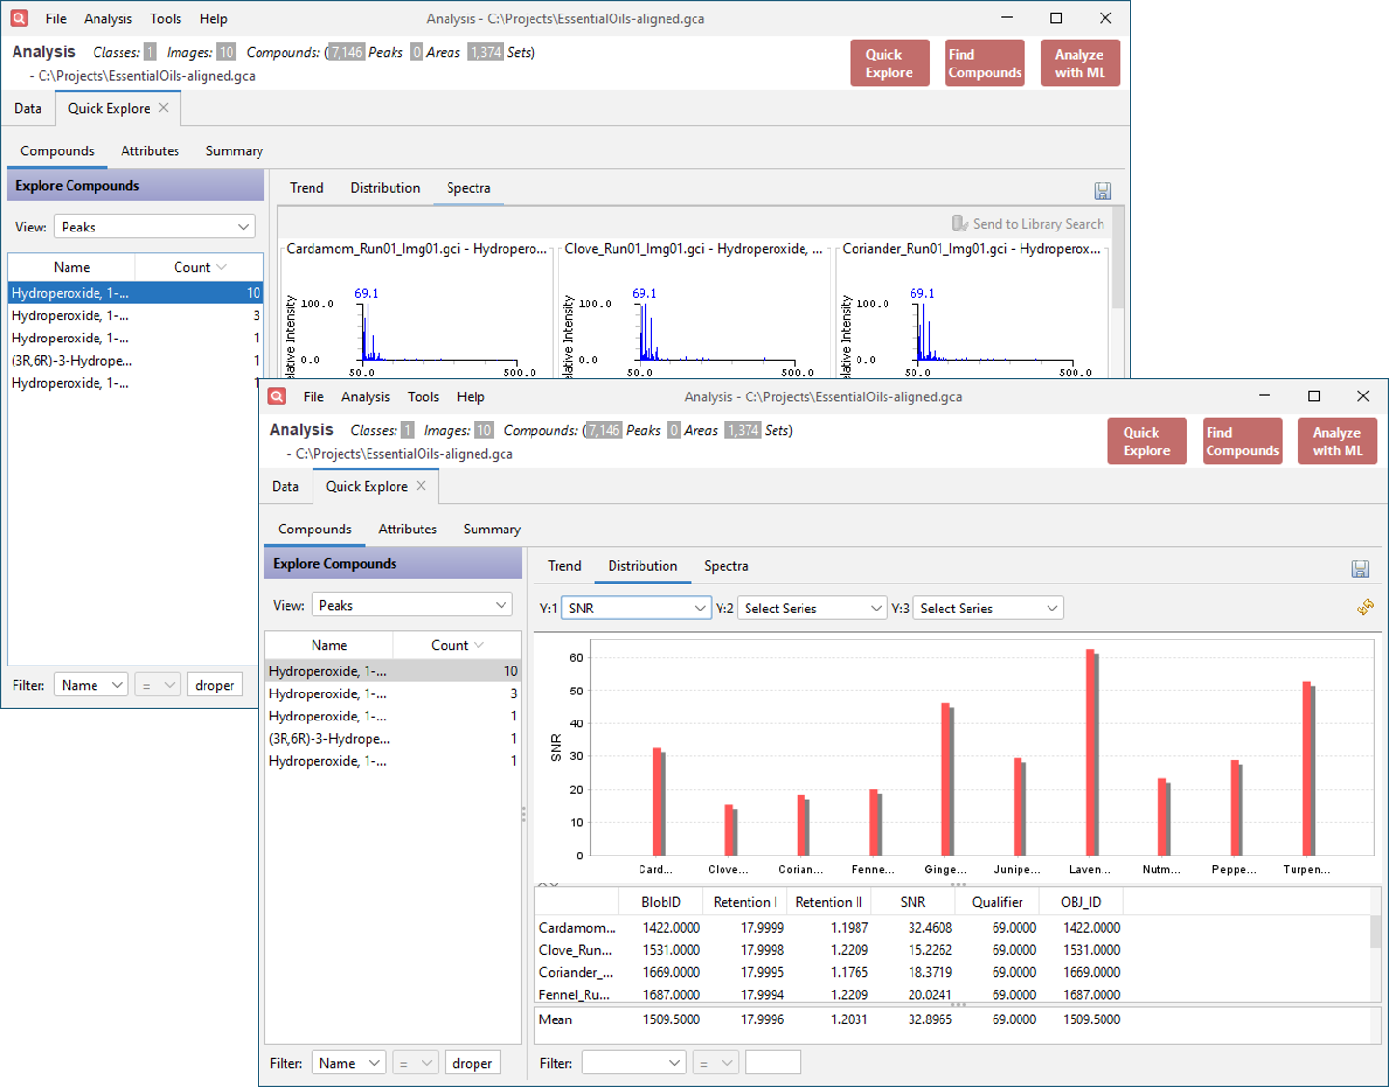This screenshot has width=1389, height=1087.
Task: Select the Hydroperoxide row with count 10 in the back window
Action: pos(135,293)
